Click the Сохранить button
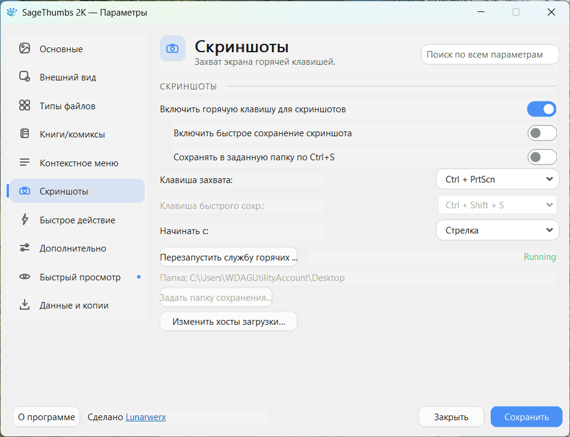The height and width of the screenshot is (437, 570). pyautogui.click(x=526, y=417)
